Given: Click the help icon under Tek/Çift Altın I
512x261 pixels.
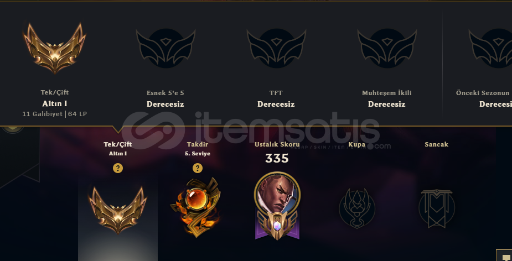Looking at the screenshot, I should [118, 168].
